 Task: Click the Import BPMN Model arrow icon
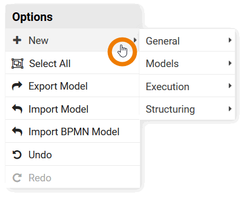point(17,131)
